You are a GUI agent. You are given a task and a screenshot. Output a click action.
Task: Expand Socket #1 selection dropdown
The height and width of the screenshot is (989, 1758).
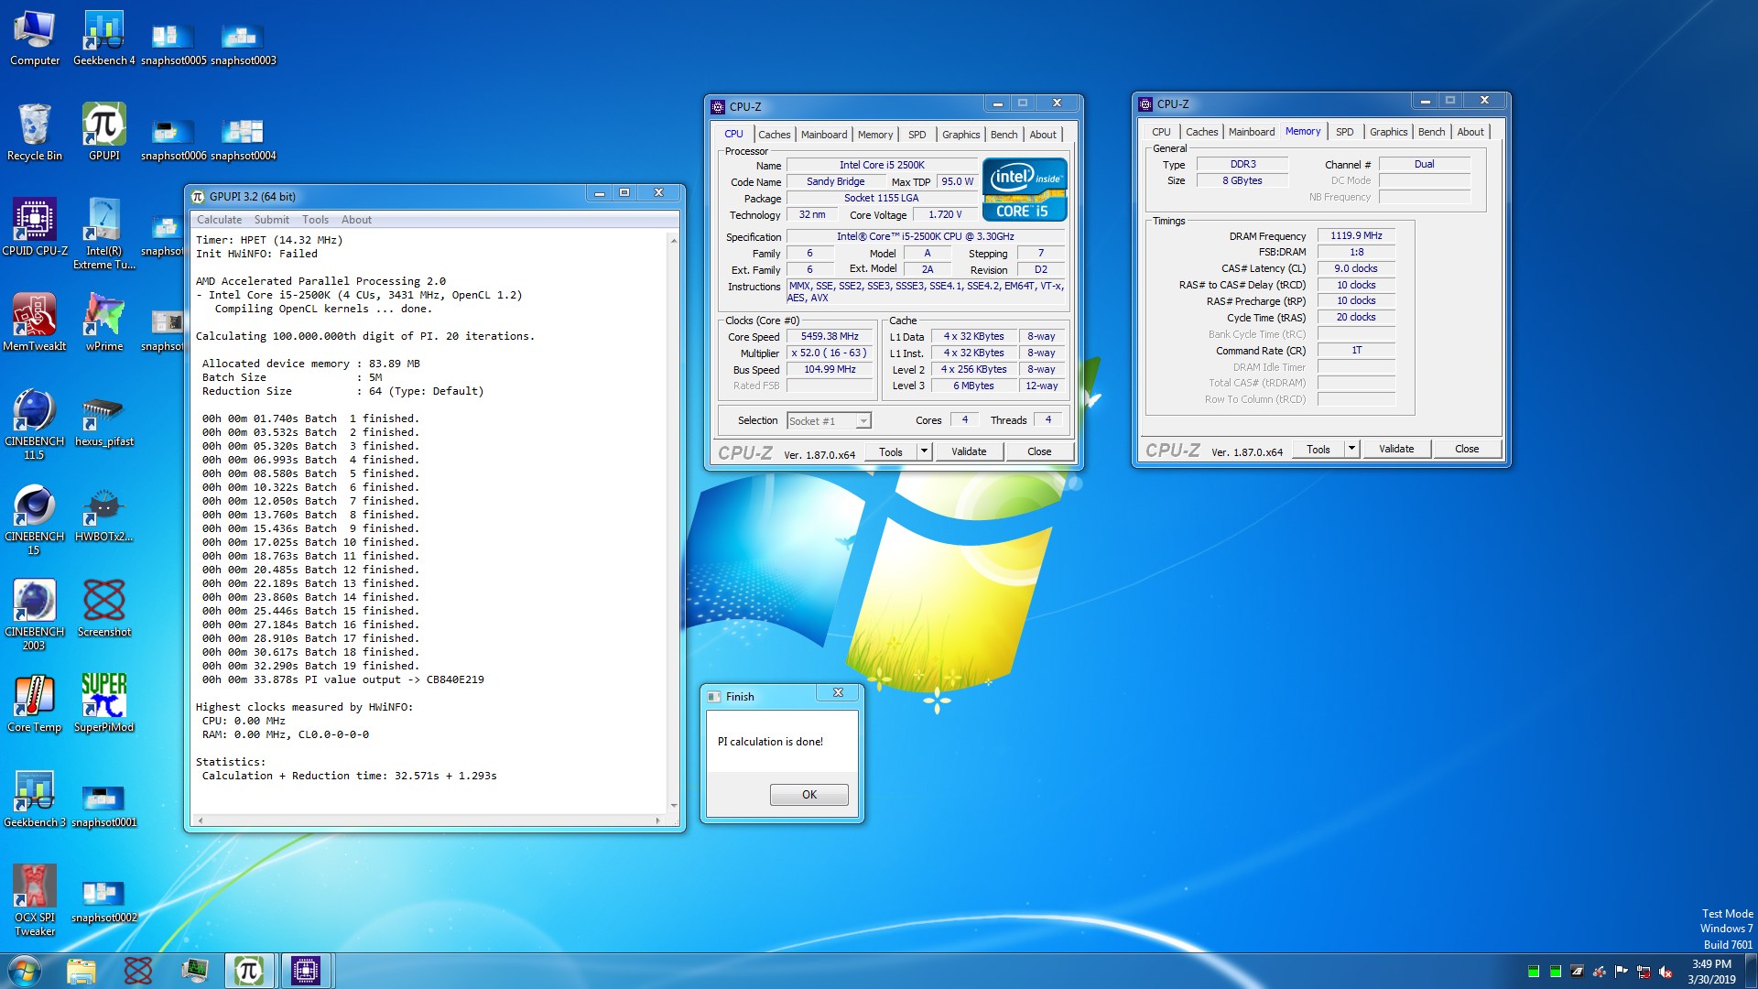(863, 421)
